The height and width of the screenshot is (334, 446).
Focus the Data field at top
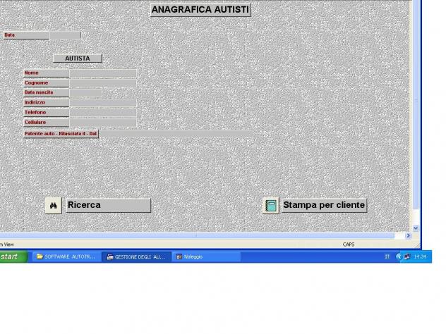tap(65, 35)
